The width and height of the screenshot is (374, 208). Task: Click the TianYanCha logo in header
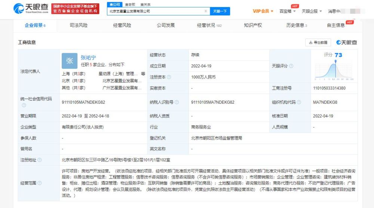point(30,8)
